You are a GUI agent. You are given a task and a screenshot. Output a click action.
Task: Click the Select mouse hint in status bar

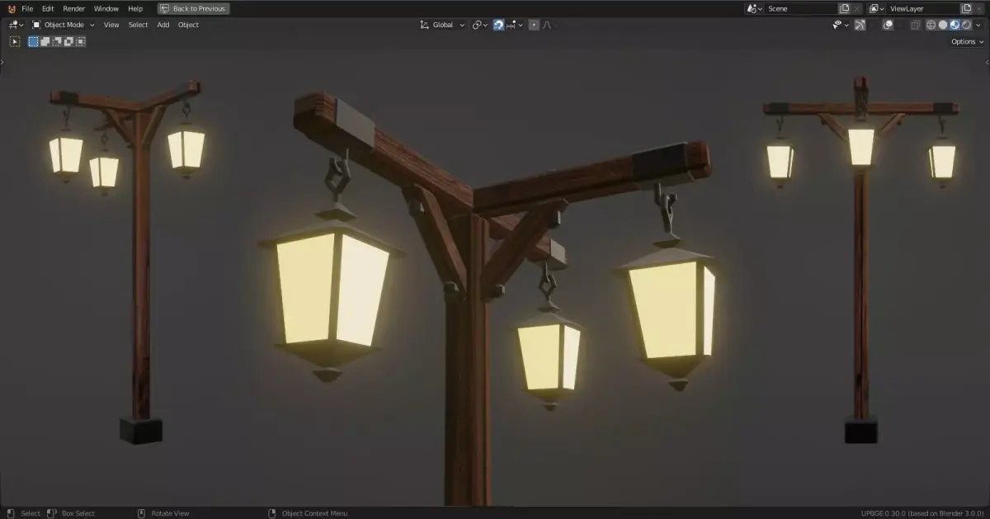click(x=24, y=513)
